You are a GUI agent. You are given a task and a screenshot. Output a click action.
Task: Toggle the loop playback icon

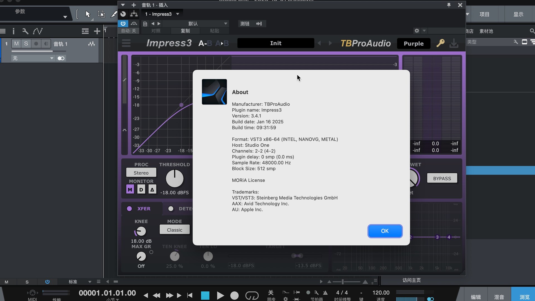coord(252,295)
